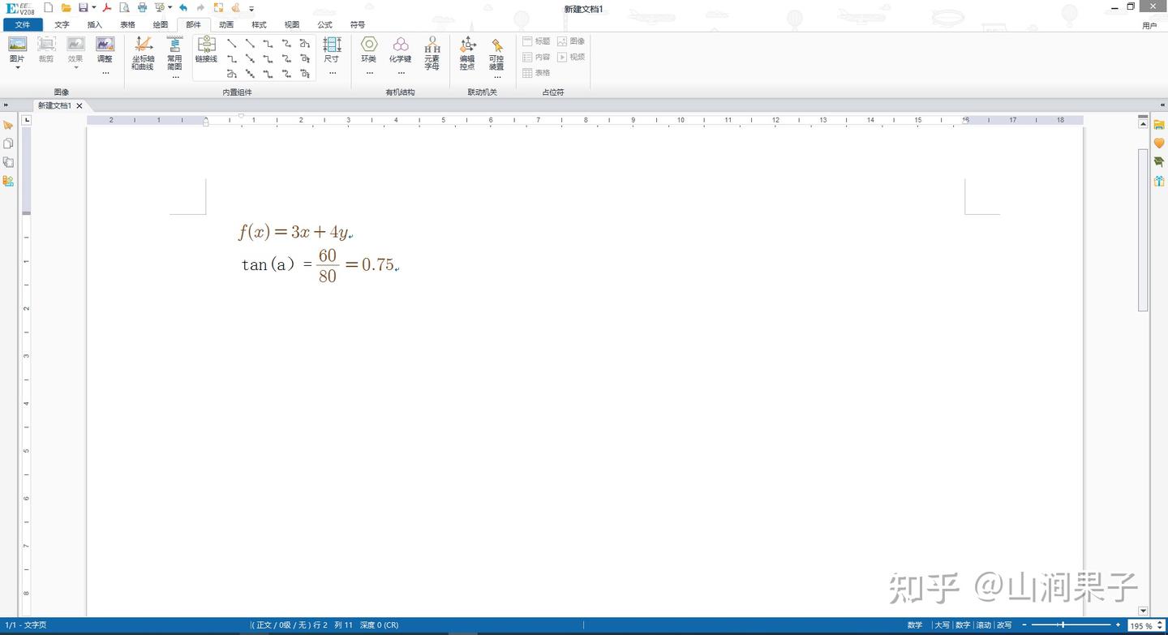Select the orange arrow pointer in left sidebar
The height and width of the screenshot is (635, 1168).
[x=8, y=125]
